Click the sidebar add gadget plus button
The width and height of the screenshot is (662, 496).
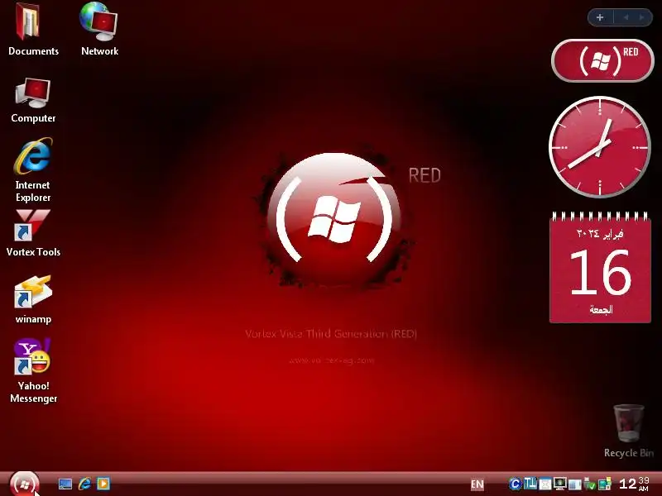coord(600,17)
